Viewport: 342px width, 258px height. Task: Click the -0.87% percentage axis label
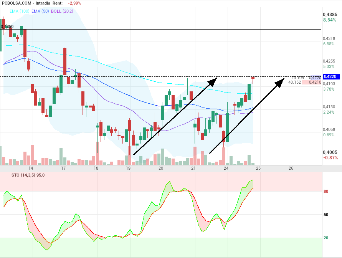330,158
